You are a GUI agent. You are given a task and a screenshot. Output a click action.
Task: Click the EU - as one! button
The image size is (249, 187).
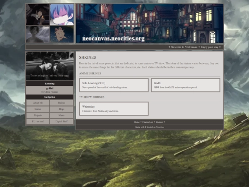38,121
